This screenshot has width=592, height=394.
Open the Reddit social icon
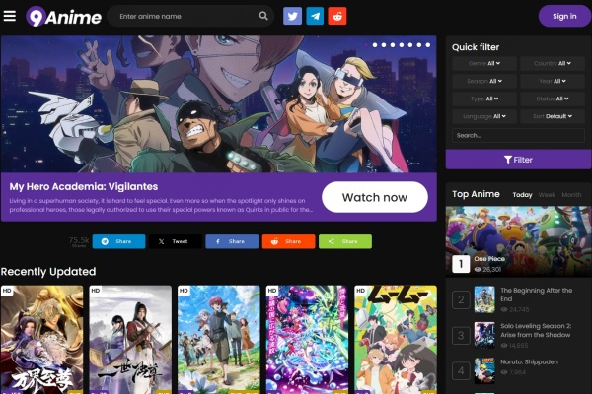pos(337,16)
